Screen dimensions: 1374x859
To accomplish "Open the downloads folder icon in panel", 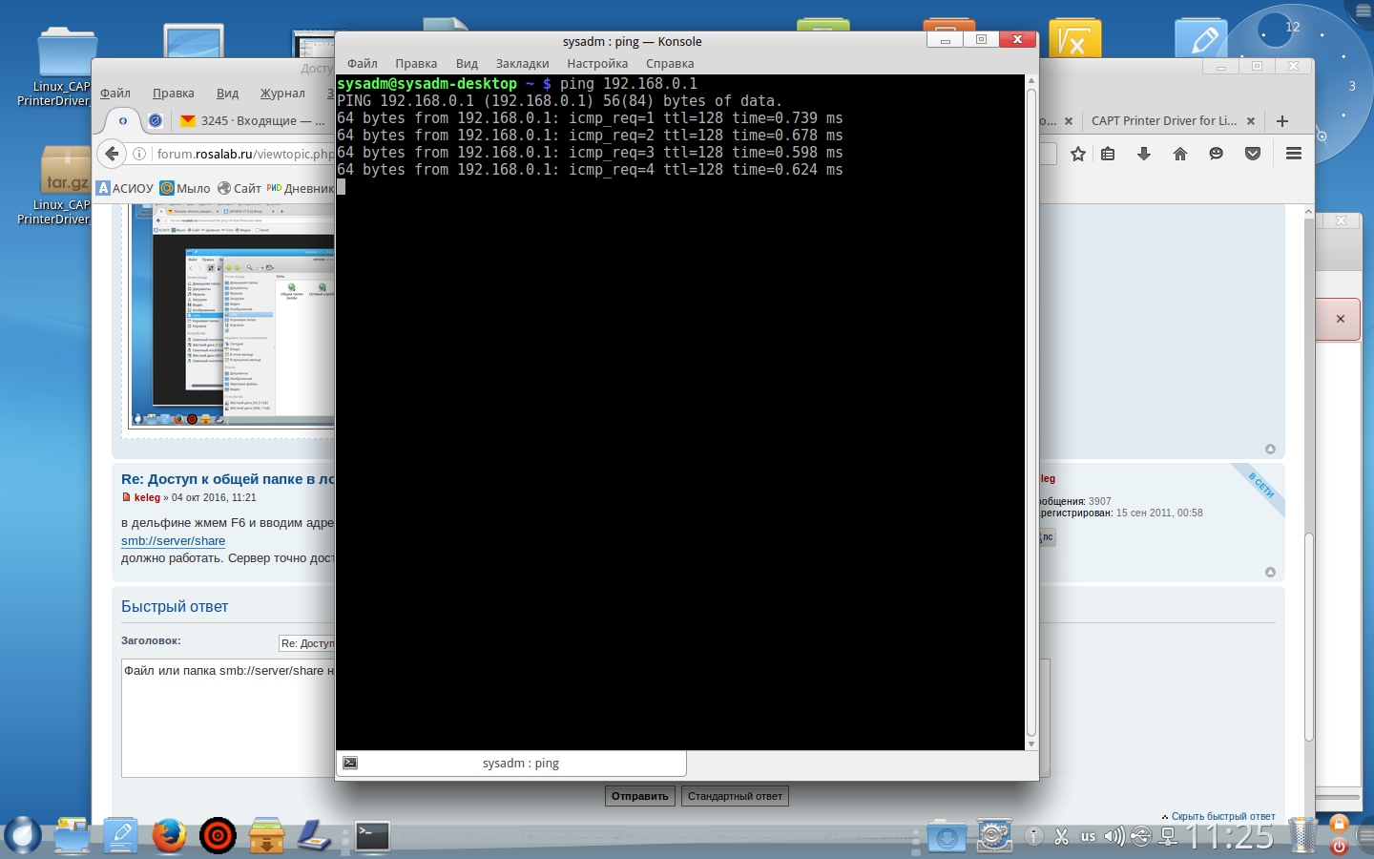I will pos(947,837).
